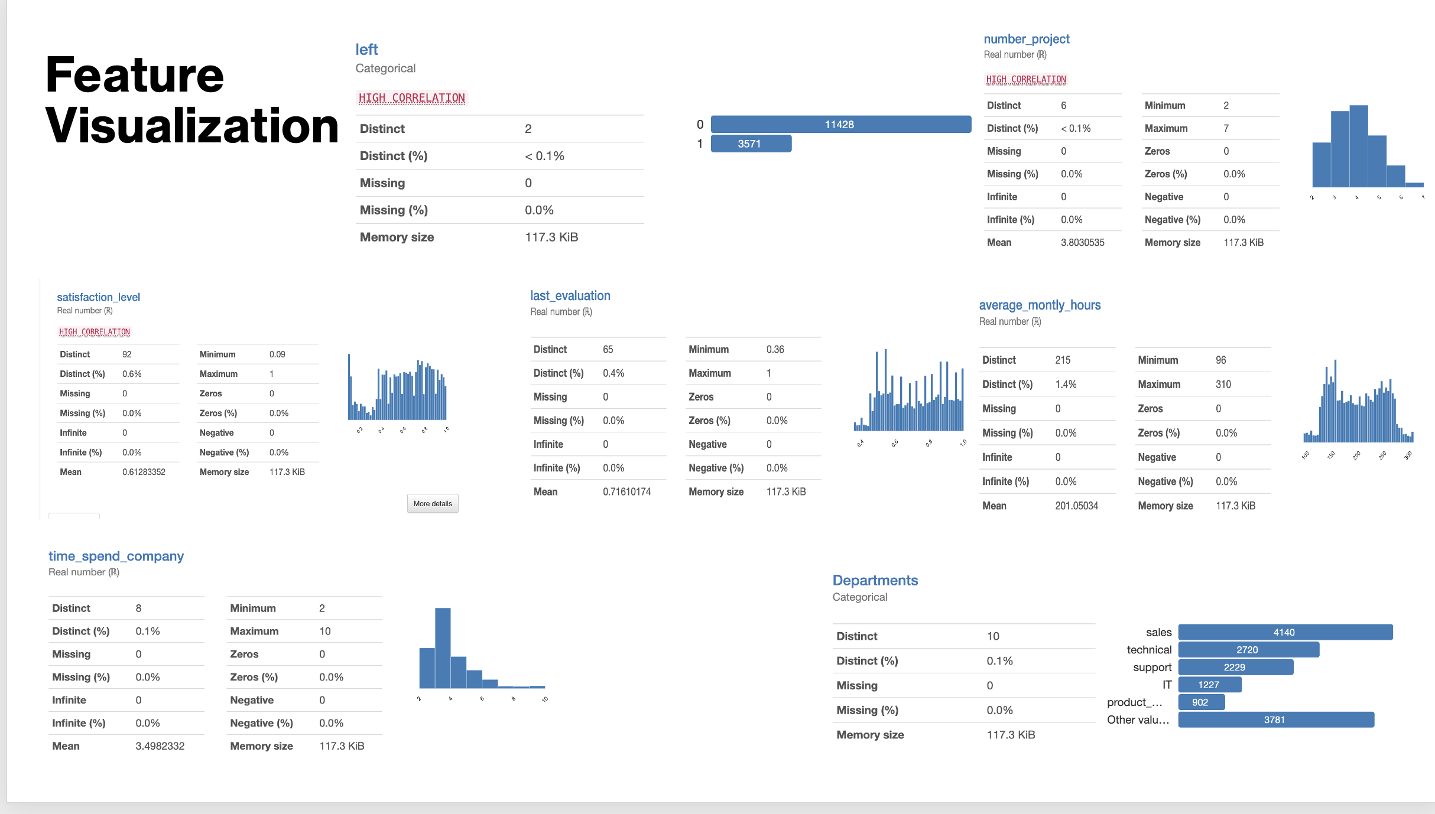Open the average_montly_hours variable link
Image resolution: width=1435 pixels, height=814 pixels.
[1040, 305]
